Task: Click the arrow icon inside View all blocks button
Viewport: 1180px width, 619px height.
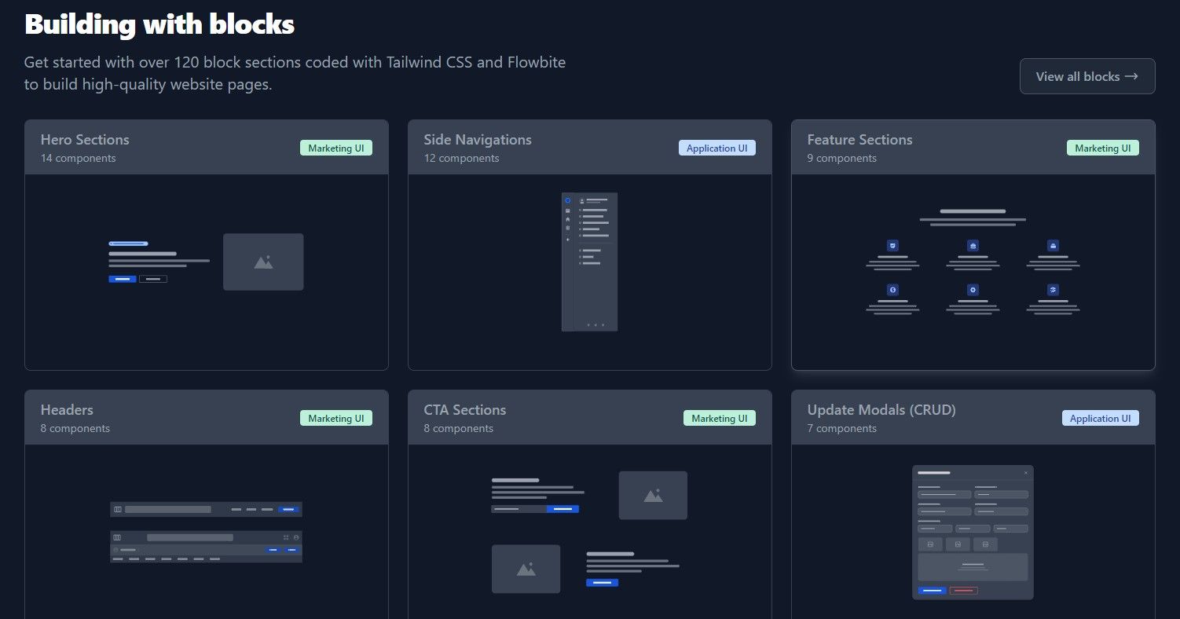Action: [1131, 76]
